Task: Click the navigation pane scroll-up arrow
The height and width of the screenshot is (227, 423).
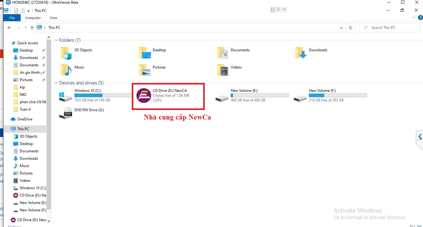Action: tap(49, 37)
